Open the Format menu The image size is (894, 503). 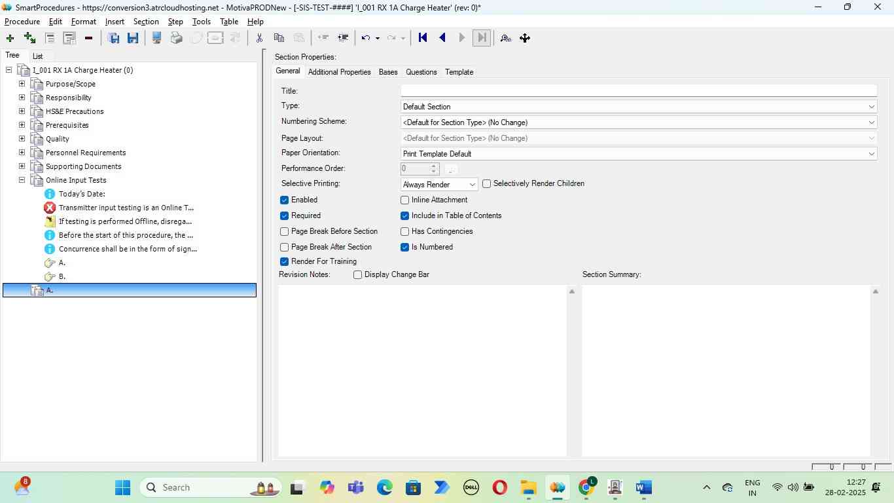coord(84,22)
